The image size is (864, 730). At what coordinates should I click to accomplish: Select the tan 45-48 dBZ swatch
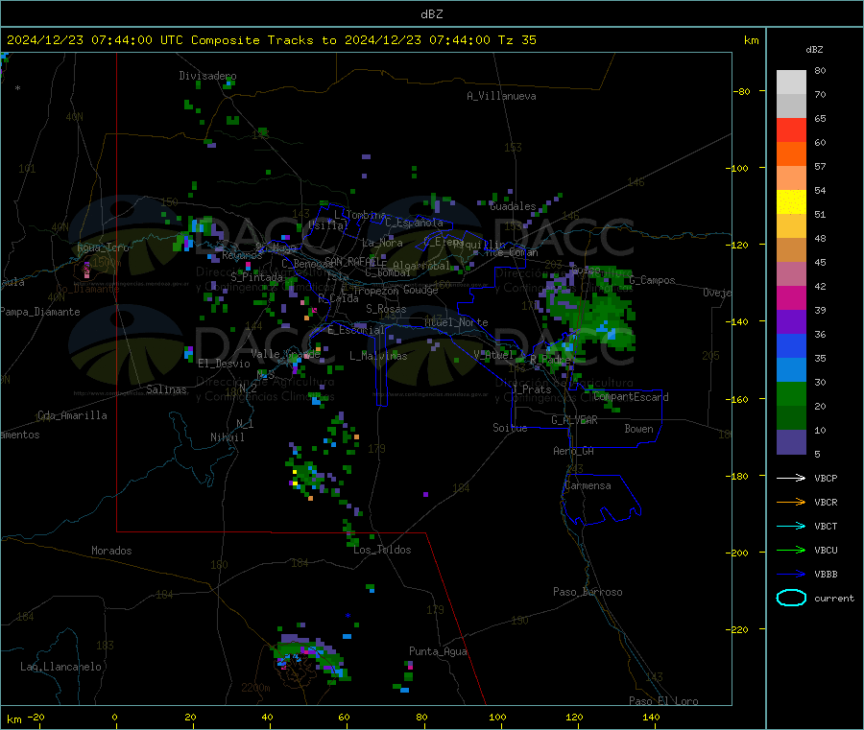[x=791, y=250]
